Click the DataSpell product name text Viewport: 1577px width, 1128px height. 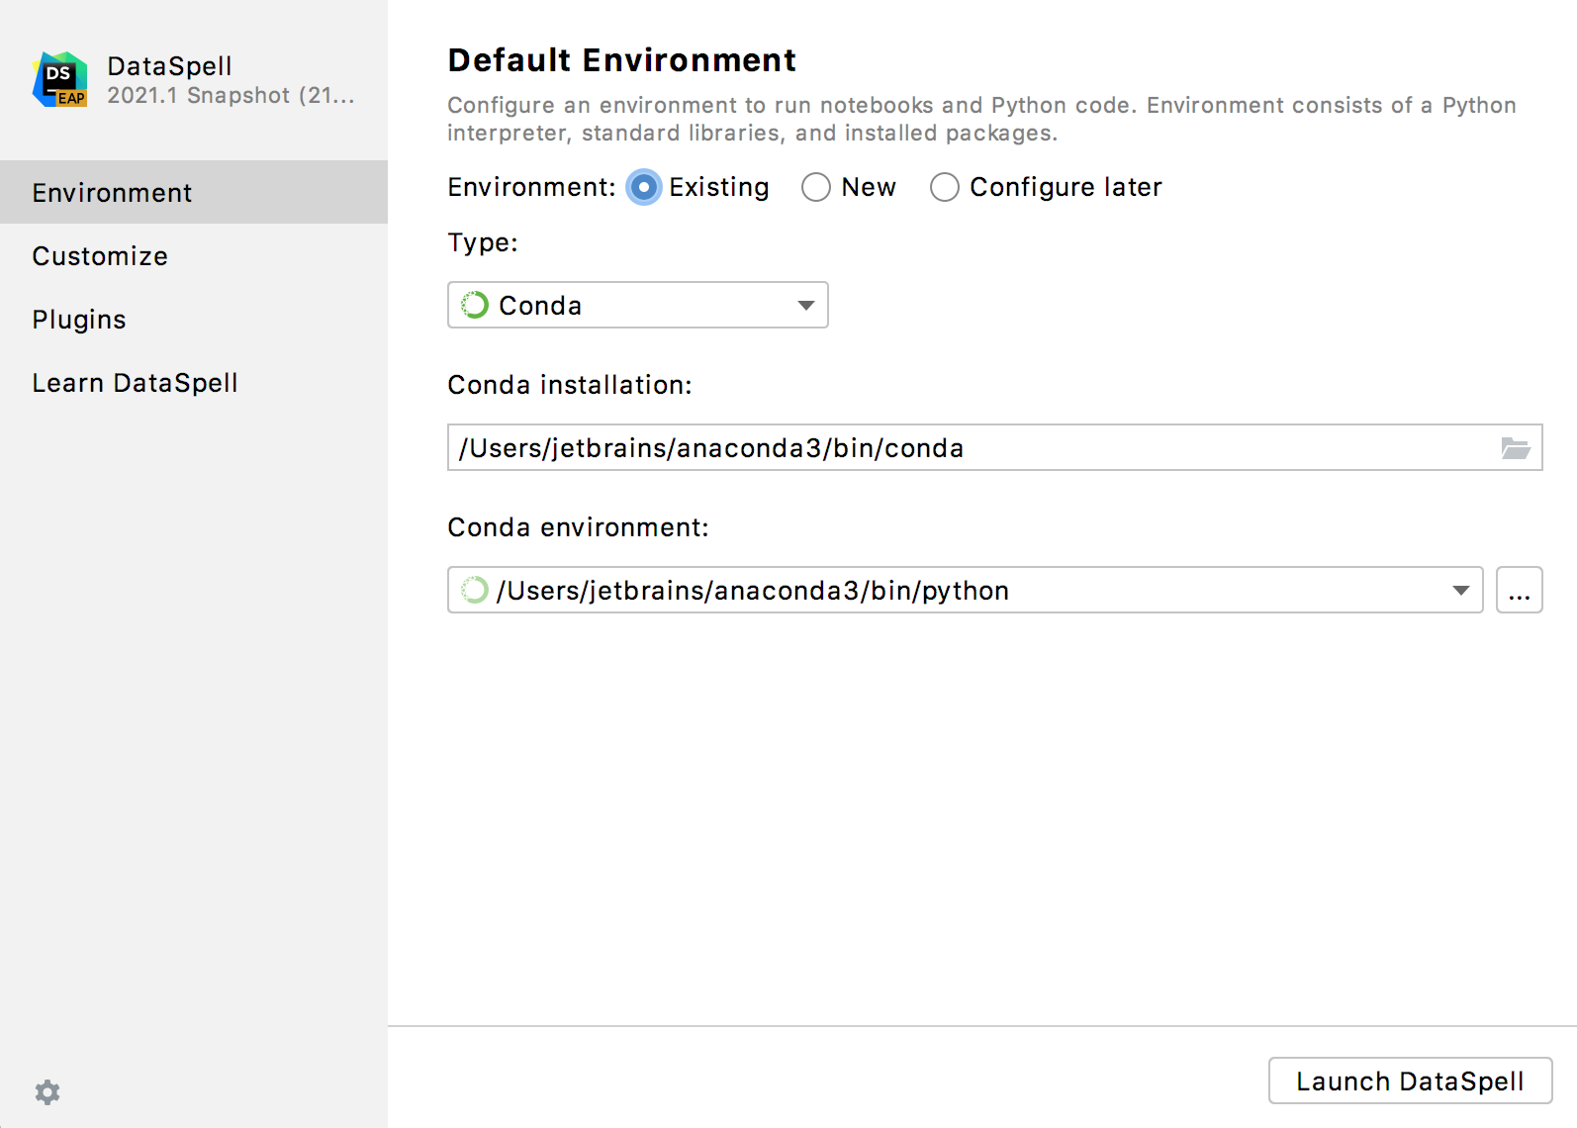[x=169, y=66]
